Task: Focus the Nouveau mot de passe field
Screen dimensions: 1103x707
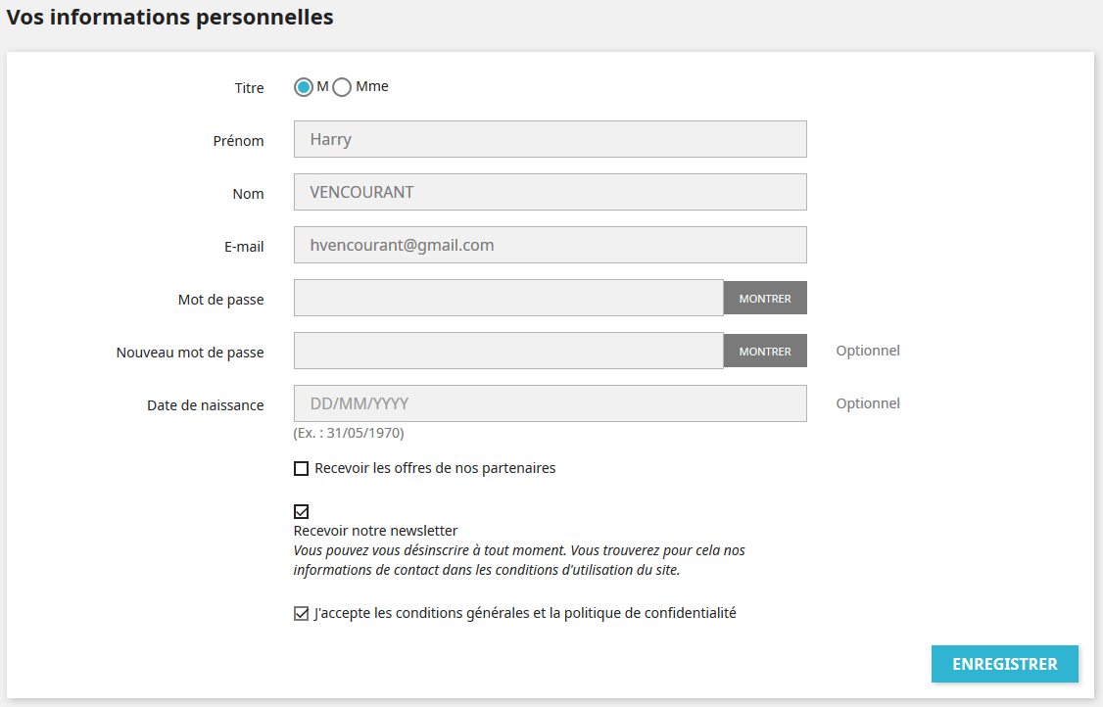Action: coord(508,351)
